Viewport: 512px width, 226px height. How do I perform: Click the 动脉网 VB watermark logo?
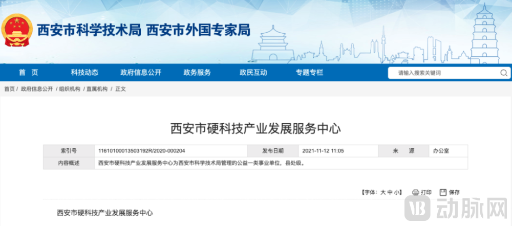419,209
